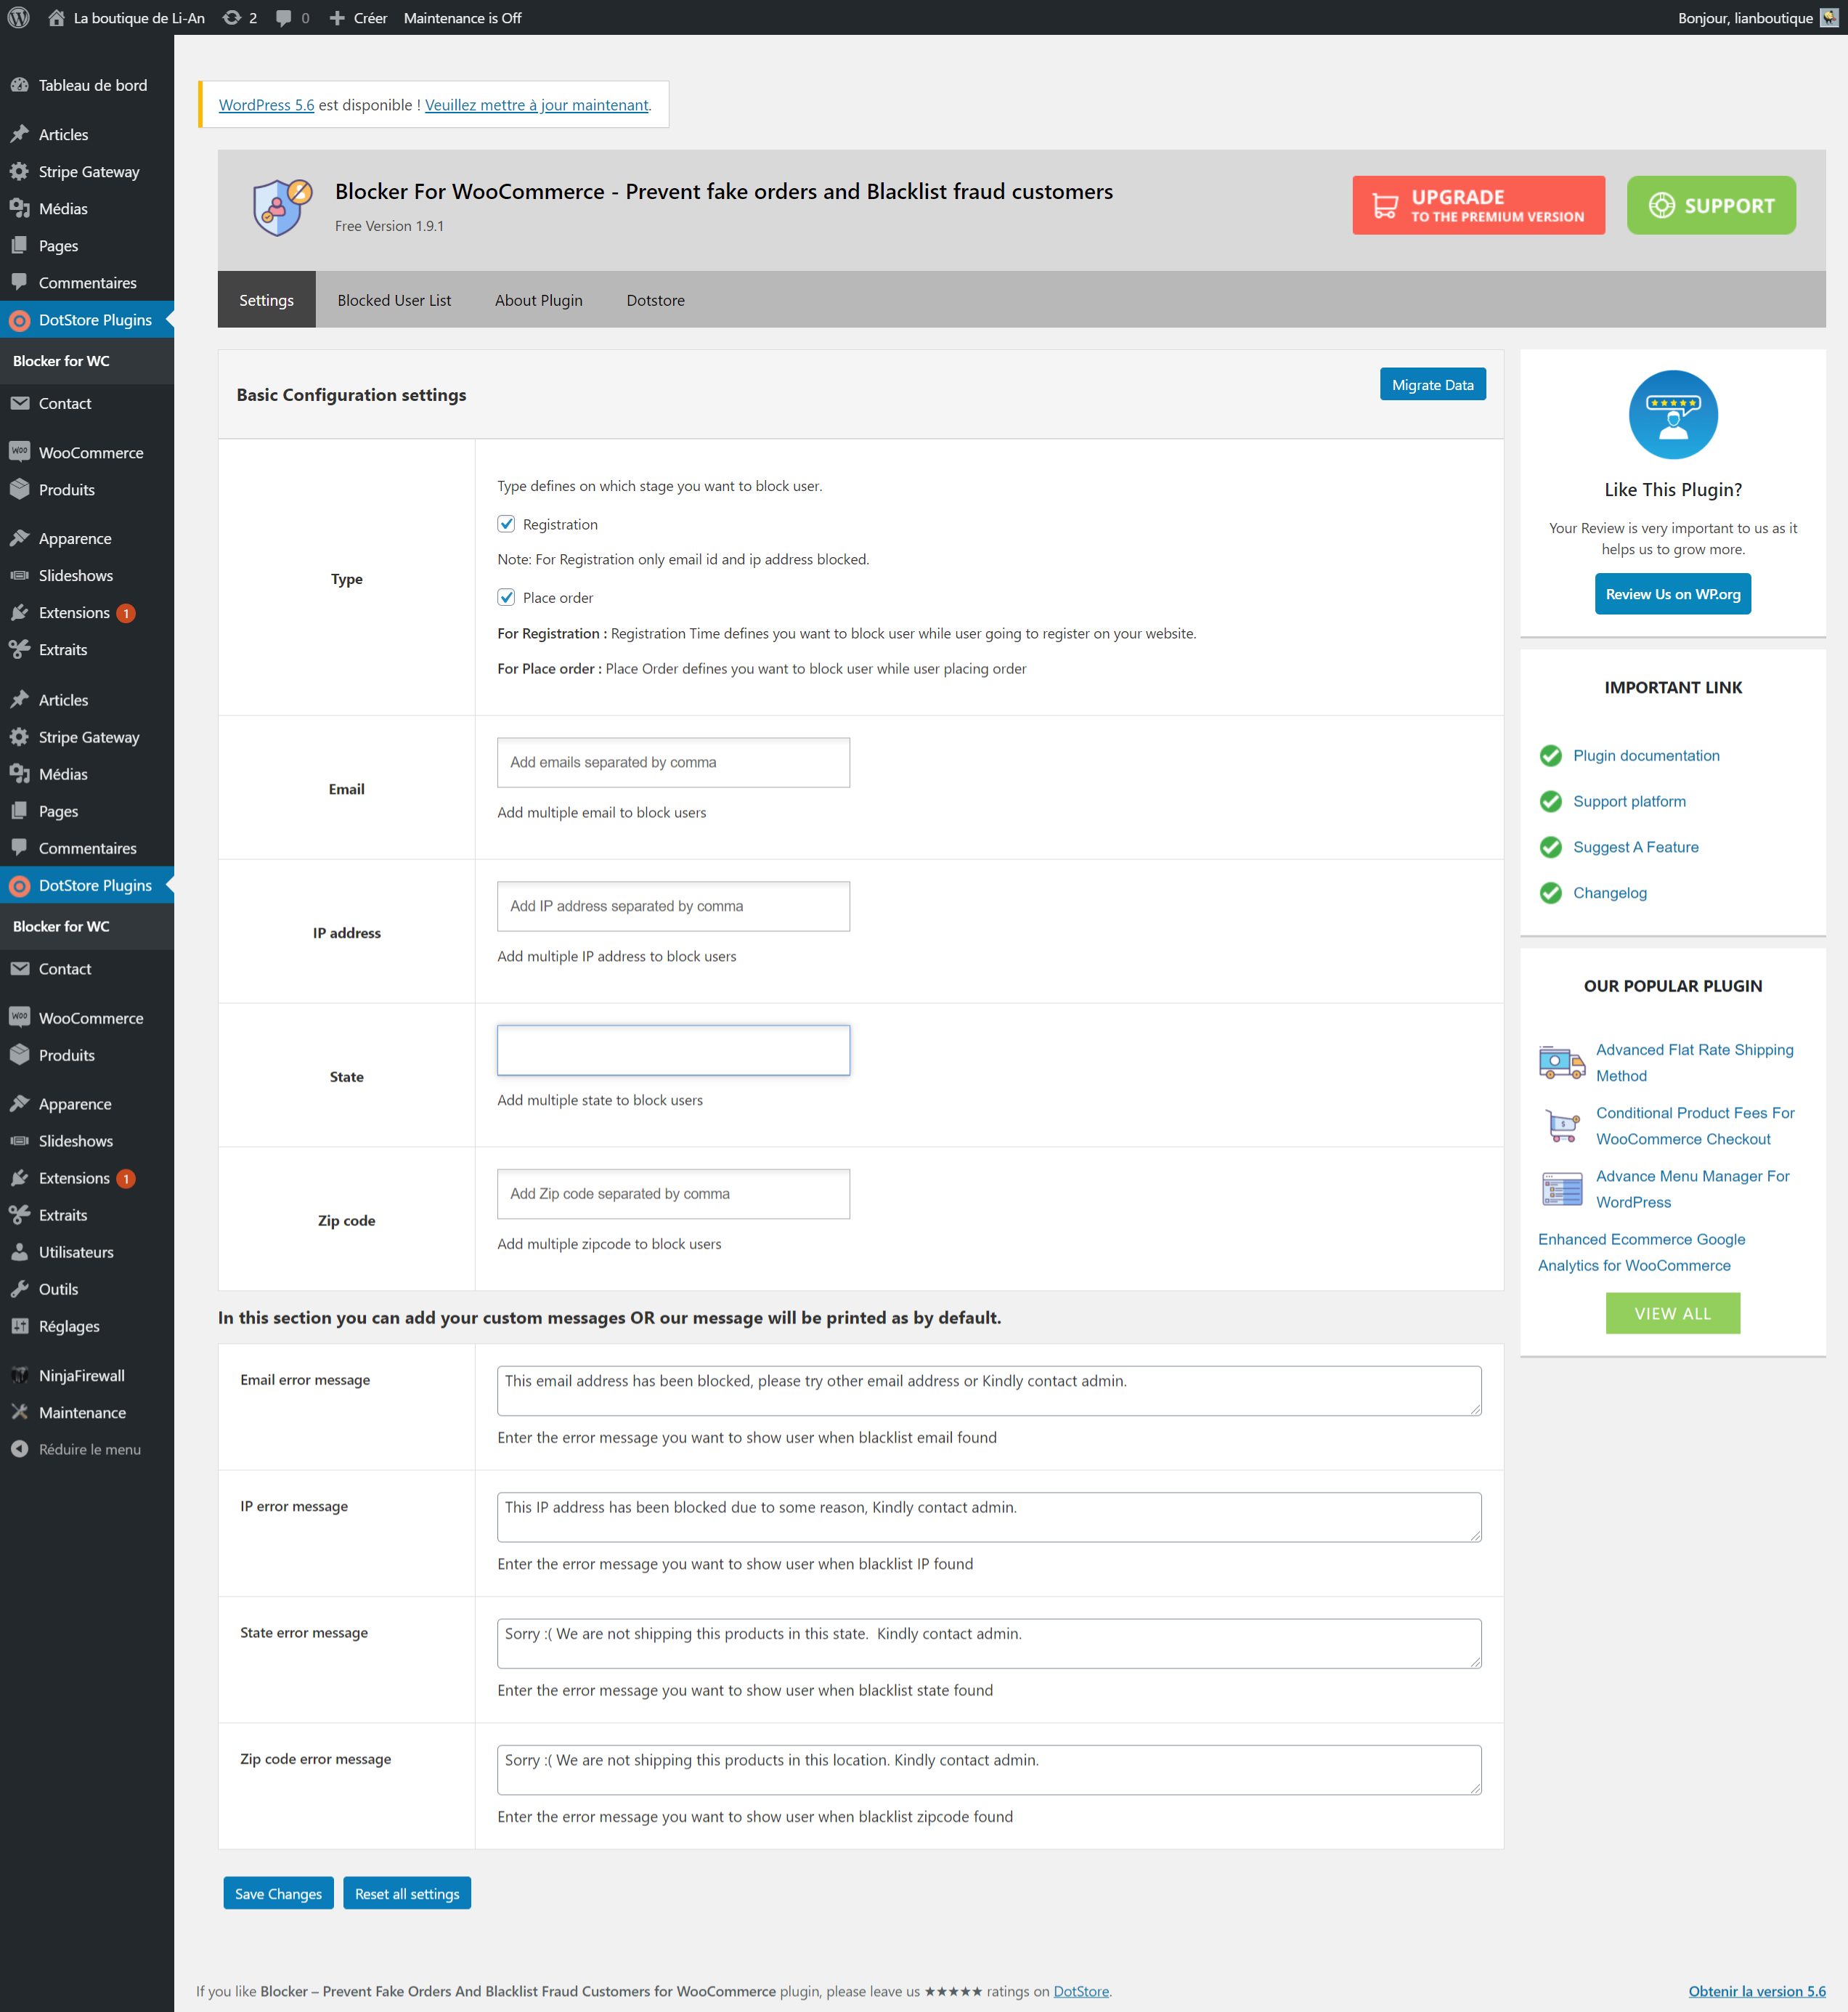Click the five-star review icon above Like This Plugin
This screenshot has height=2012, width=1848.
[x=1673, y=414]
